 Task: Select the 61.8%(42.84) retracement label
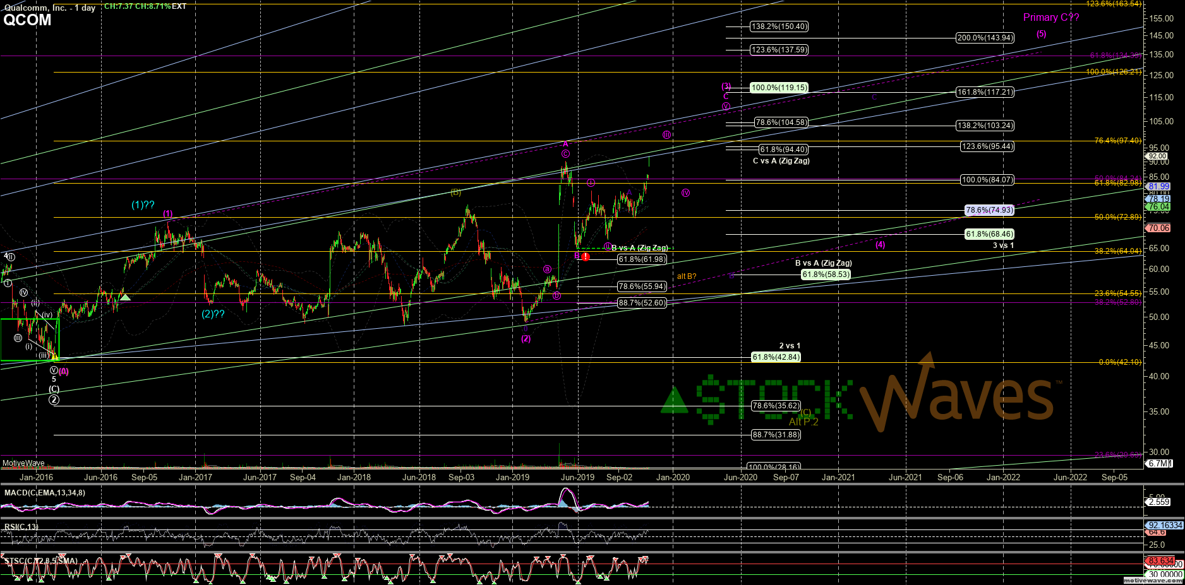776,357
